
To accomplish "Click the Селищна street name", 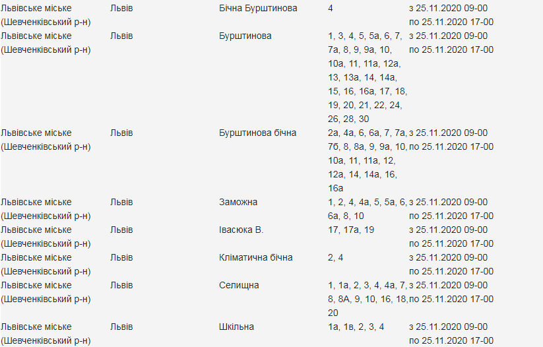I will (x=239, y=285).
